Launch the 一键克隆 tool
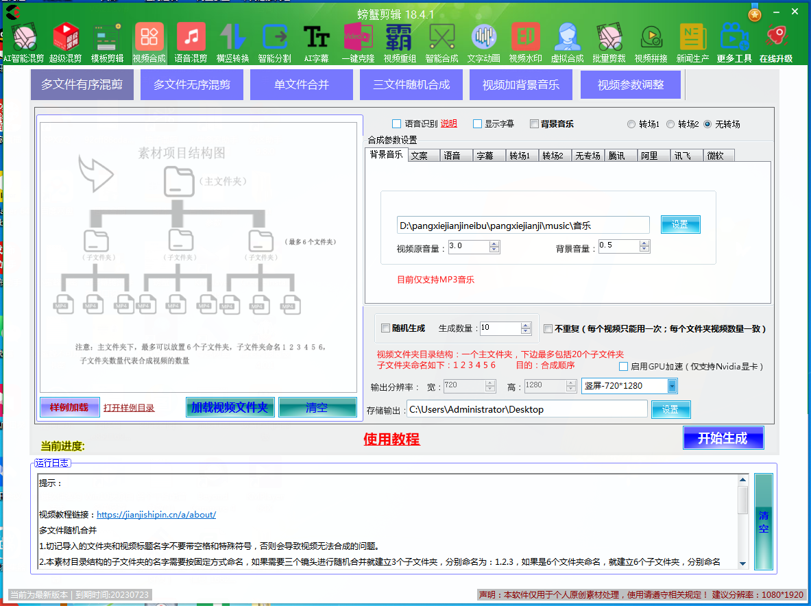 [x=358, y=43]
